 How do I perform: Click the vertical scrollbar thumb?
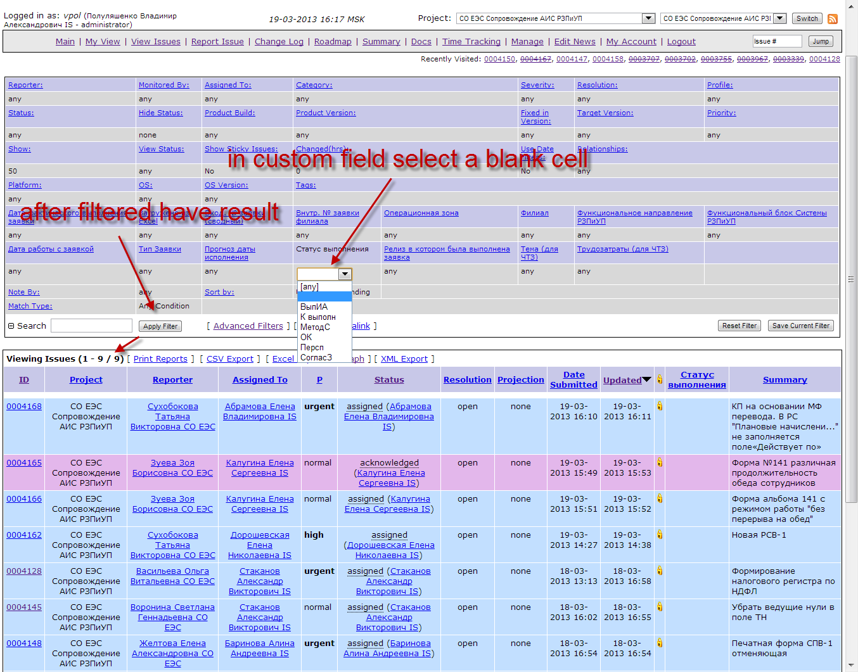coord(852,279)
